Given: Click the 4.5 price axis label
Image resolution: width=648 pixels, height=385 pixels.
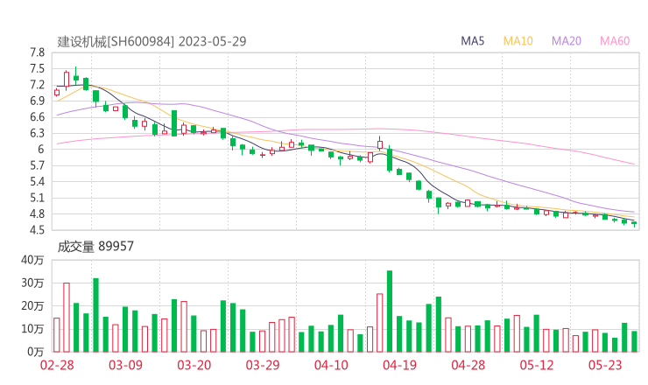Looking at the screenshot, I should point(37,230).
